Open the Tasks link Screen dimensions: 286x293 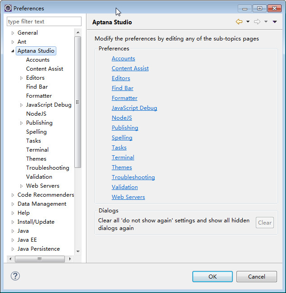(119, 148)
